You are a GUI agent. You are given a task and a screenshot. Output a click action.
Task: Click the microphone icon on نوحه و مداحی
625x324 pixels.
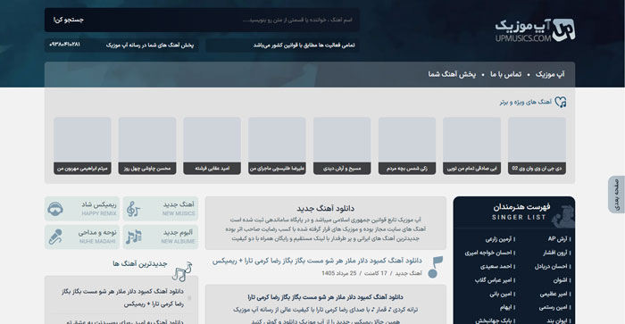click(x=55, y=237)
